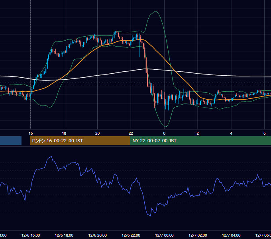This screenshot has height=239, width=271.
Task: Click the 4 hour label on upper axis
Action: click(231, 133)
